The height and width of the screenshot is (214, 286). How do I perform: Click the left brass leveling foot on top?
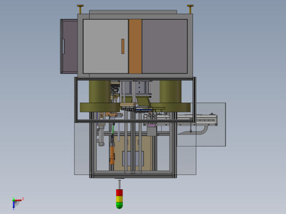coord(80,9)
